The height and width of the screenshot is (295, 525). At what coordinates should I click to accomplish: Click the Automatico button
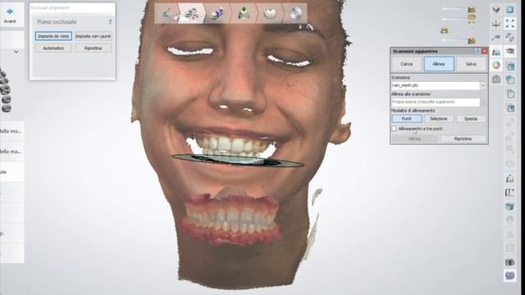(53, 48)
